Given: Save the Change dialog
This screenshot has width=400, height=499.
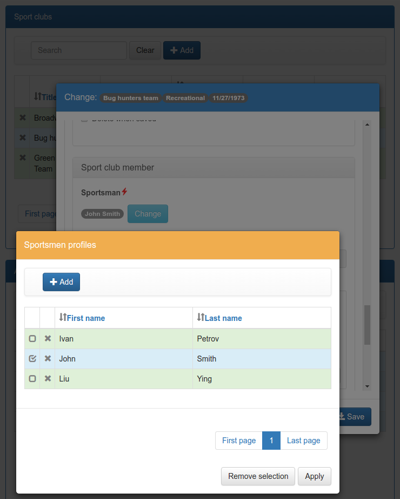Looking at the screenshot, I should tap(355, 417).
